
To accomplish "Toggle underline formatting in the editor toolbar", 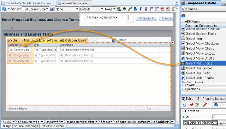I will click(146, 9).
